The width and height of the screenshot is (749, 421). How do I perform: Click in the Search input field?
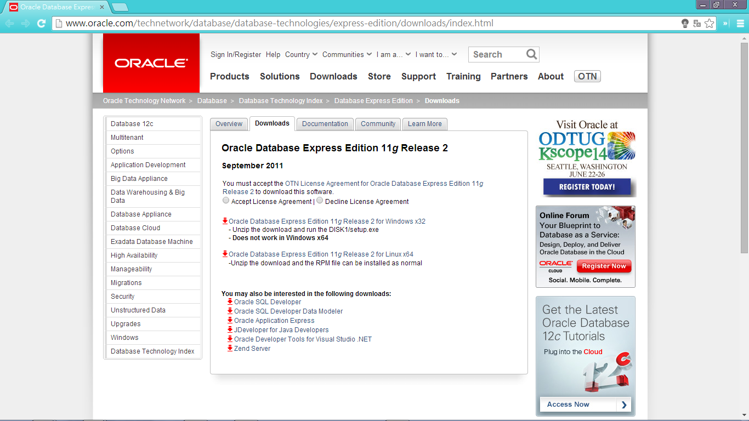pyautogui.click(x=497, y=54)
